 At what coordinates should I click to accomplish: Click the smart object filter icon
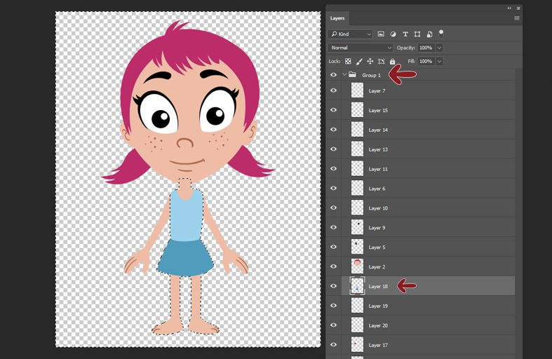click(429, 34)
